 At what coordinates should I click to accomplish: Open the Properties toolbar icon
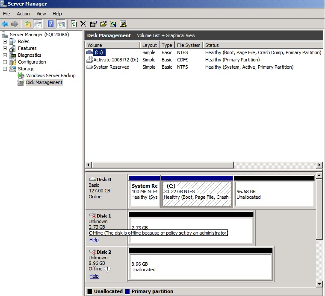pos(93,24)
